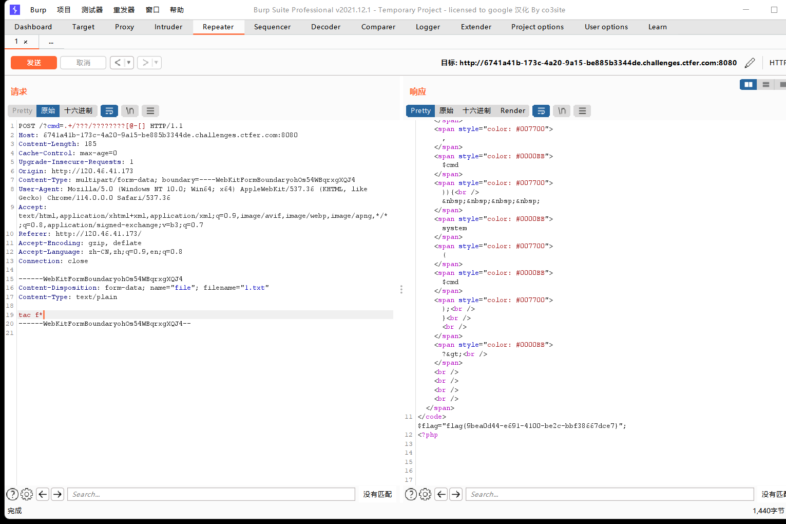Go forward in request history

click(x=145, y=63)
